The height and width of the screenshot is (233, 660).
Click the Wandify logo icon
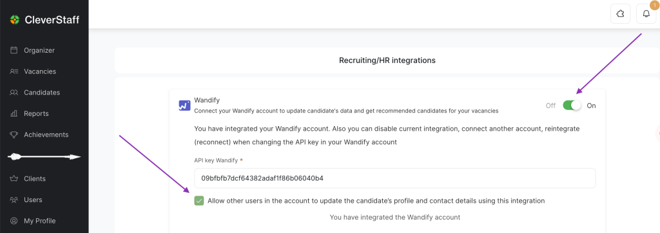tap(184, 105)
